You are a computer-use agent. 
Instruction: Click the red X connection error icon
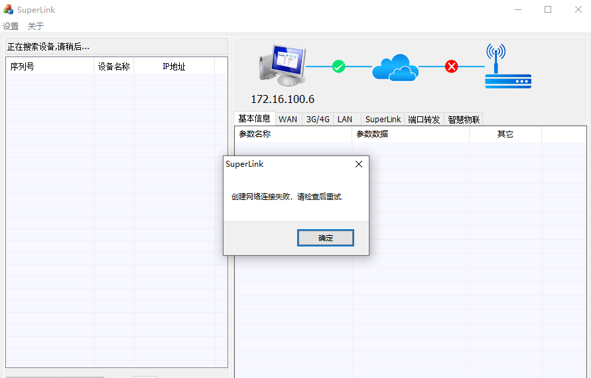(452, 66)
